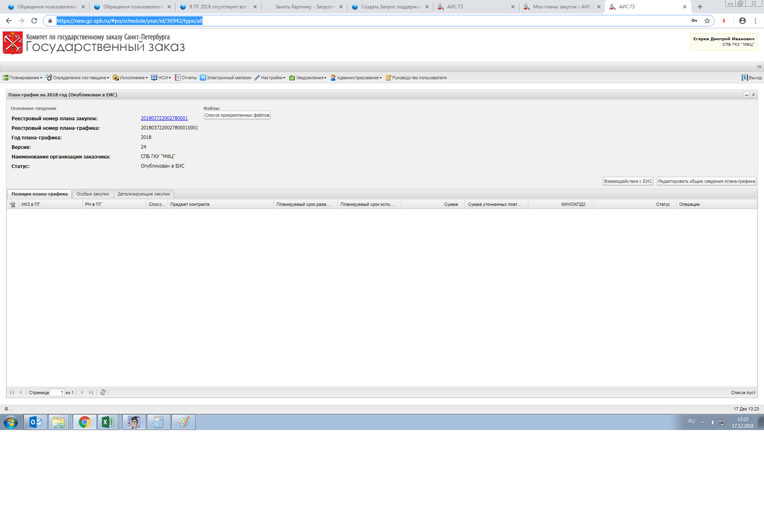Switch to the Особые закупки tab
The image size is (764, 514).
pyautogui.click(x=93, y=194)
